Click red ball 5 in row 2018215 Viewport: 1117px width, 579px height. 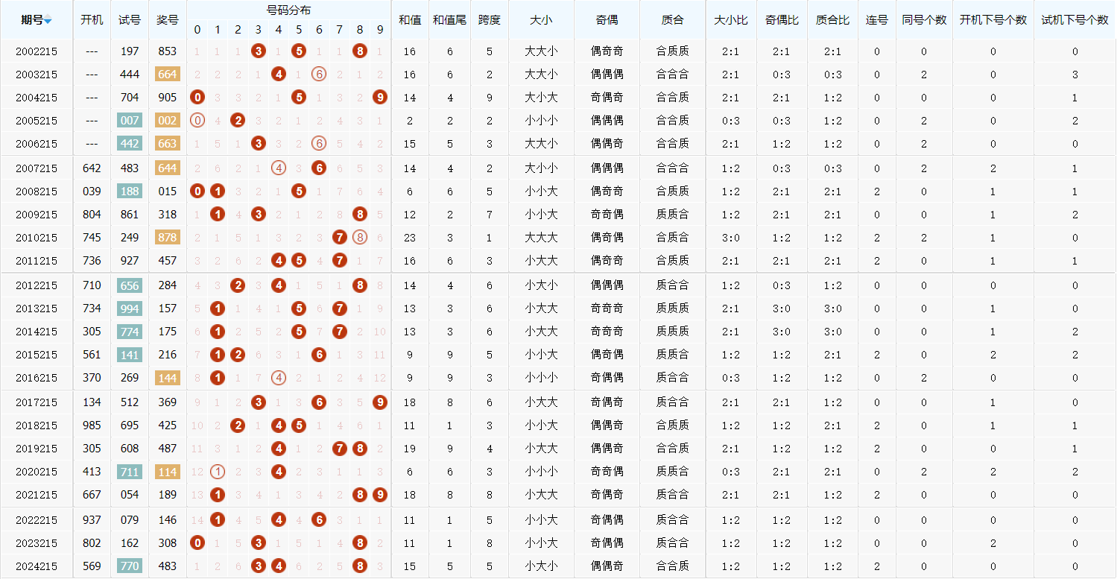click(299, 425)
